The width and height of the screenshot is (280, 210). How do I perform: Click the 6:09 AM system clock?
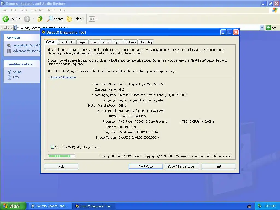[270, 206]
